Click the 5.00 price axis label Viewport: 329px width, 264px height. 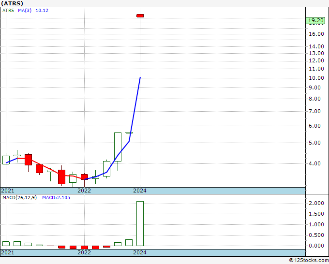click(x=315, y=143)
